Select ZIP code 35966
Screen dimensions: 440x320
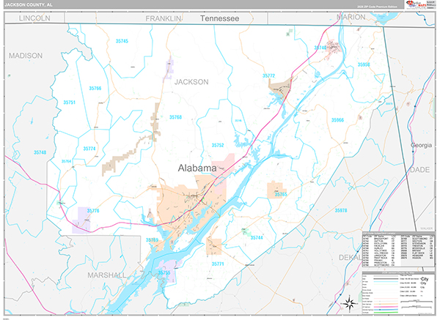(338, 120)
